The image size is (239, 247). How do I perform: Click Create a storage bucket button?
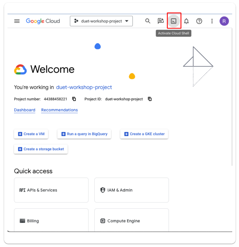point(41,149)
